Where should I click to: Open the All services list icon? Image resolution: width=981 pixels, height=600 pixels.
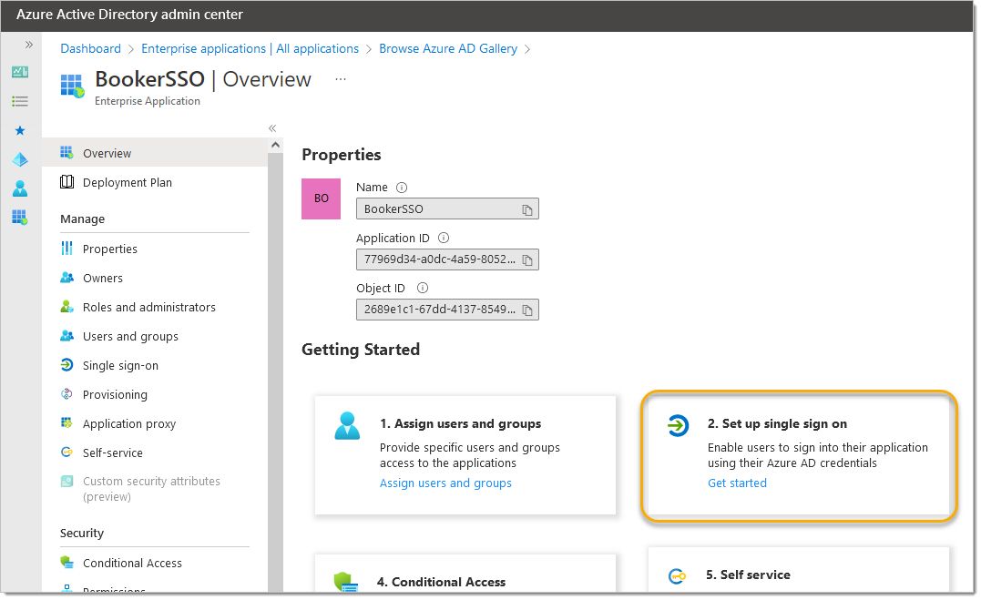[20, 101]
